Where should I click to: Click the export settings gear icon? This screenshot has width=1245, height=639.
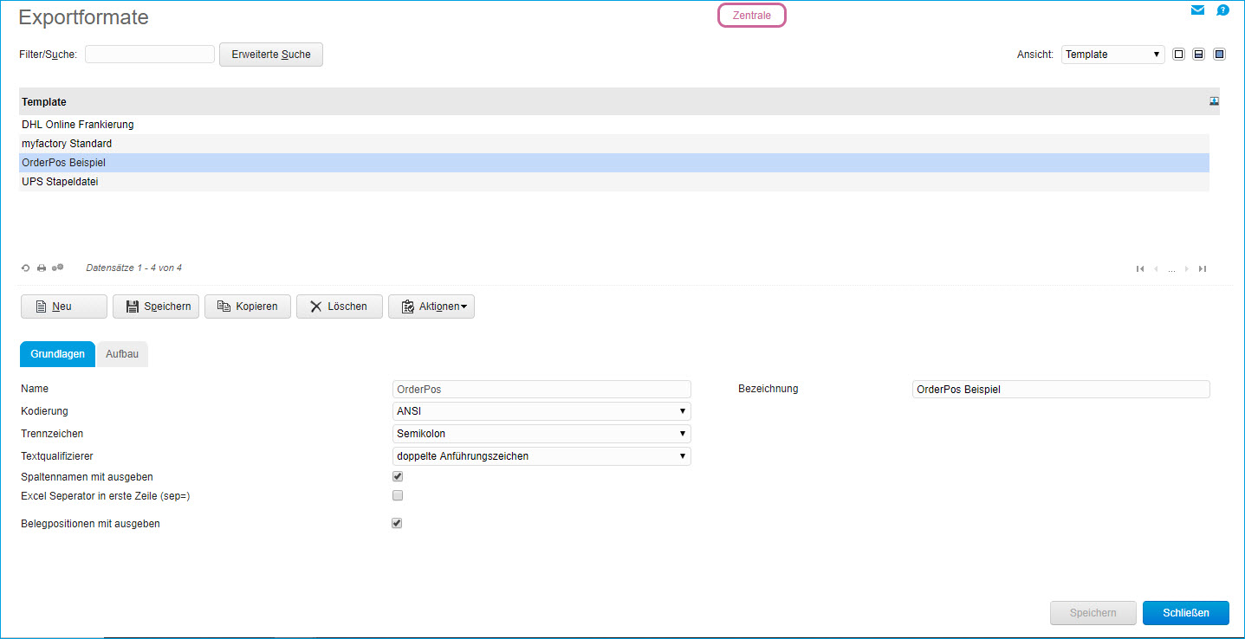(57, 268)
